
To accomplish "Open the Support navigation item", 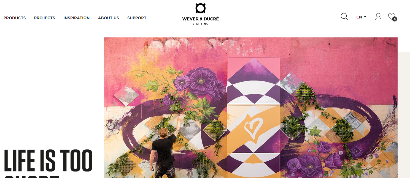I will point(137,18).
